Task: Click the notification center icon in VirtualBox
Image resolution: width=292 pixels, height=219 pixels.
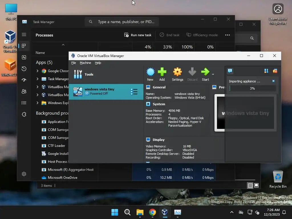Action: click(x=230, y=71)
